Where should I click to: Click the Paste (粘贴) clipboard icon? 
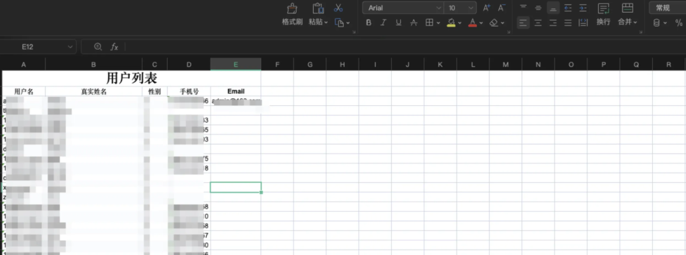pos(318,8)
